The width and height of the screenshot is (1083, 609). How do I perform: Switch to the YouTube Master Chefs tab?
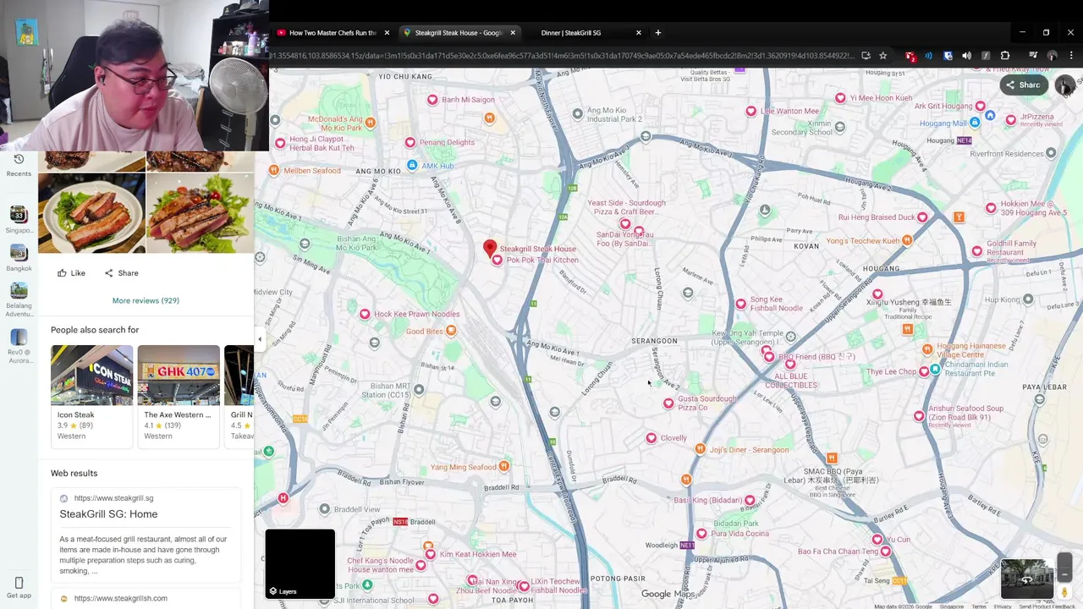coord(333,33)
